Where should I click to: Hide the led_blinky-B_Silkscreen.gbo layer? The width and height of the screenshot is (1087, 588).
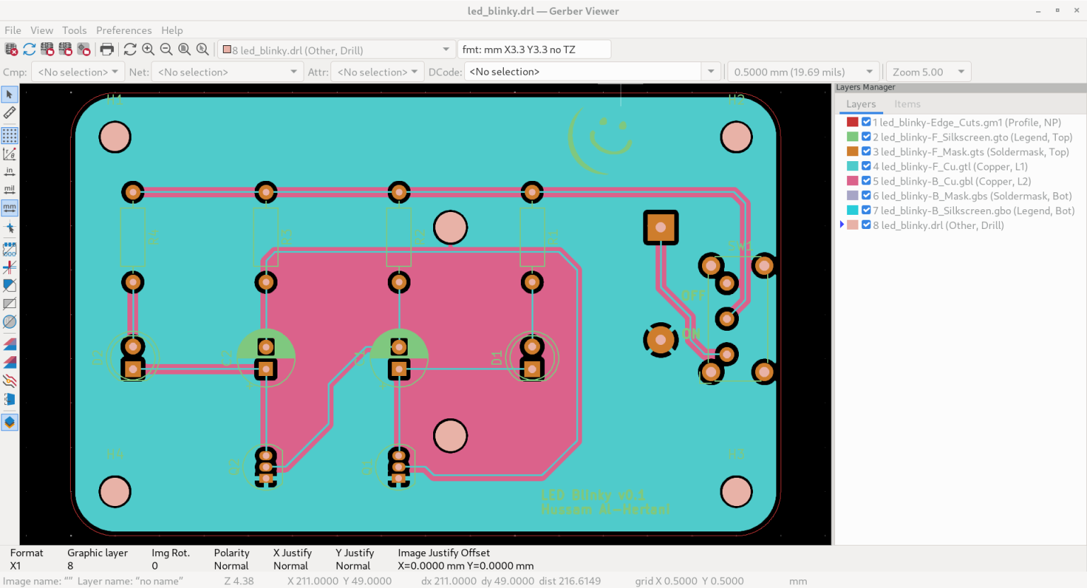coord(866,210)
